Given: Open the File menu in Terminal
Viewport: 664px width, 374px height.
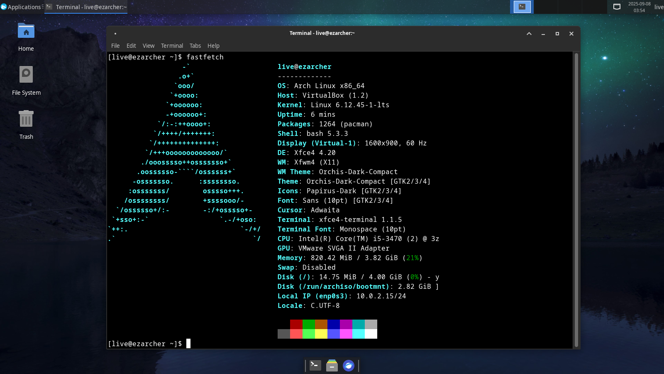Looking at the screenshot, I should (x=115, y=46).
